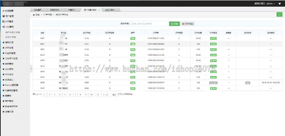Image resolution: width=285 pixels, height=136 pixels.
Task: Click the cell with order ID 3690
Action: 86,88
